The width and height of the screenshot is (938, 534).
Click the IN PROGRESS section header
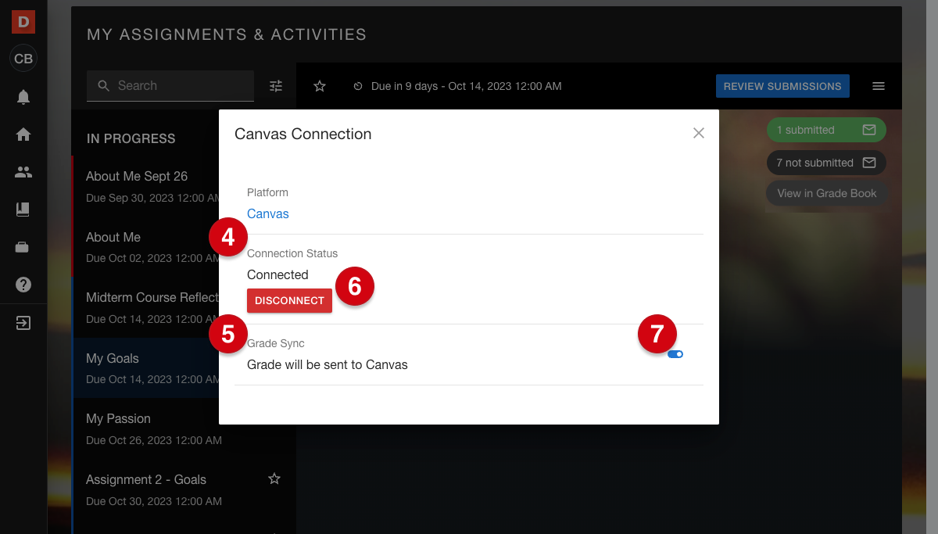click(131, 138)
